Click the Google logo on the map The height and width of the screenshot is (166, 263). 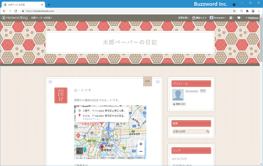pos(110,154)
